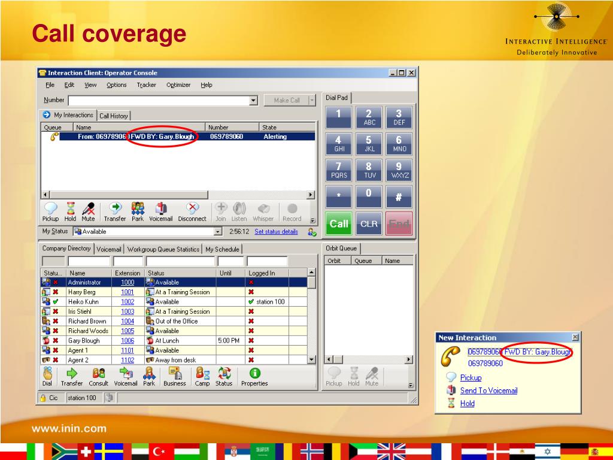The height and width of the screenshot is (460, 613).
Task: Disconnect the alerting call
Action: click(192, 212)
